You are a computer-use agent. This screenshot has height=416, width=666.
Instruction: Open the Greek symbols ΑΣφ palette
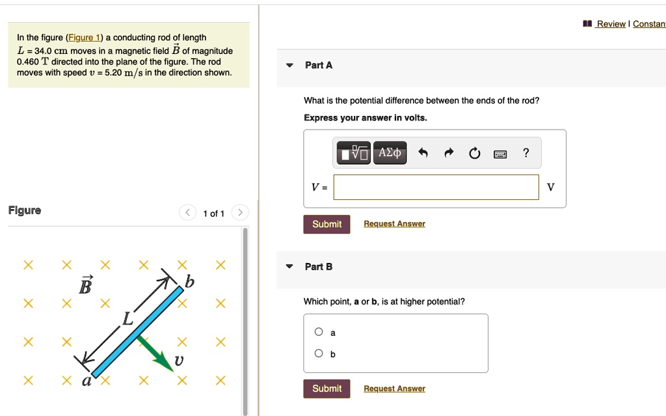click(390, 153)
